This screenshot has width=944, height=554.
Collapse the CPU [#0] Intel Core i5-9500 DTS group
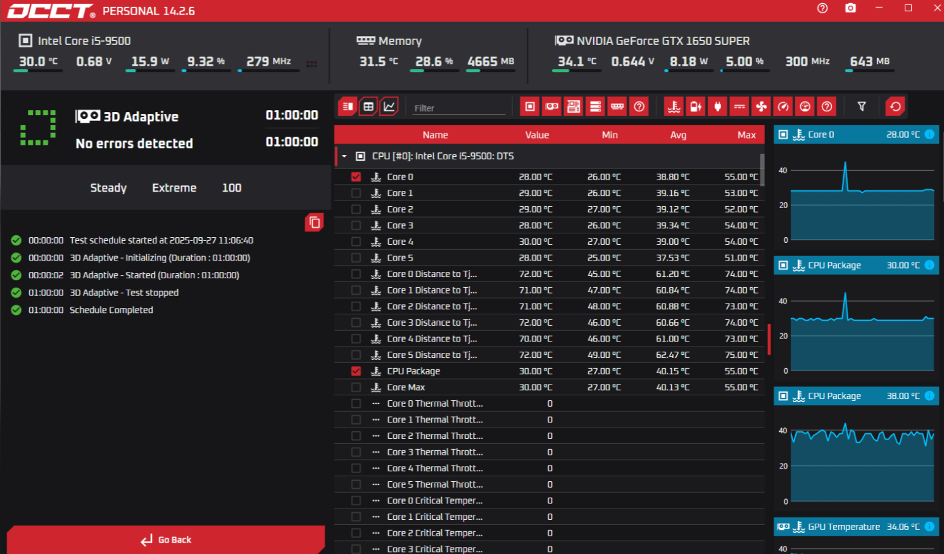pos(344,156)
